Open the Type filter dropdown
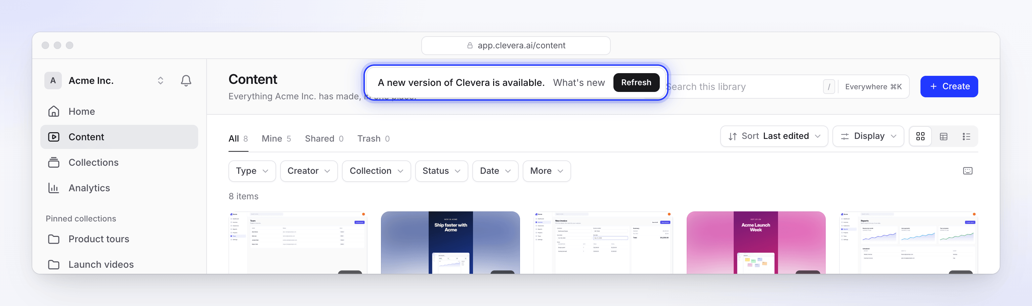 (252, 171)
